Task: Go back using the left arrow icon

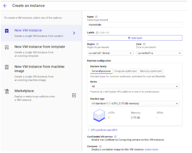Action: coord(5,5)
